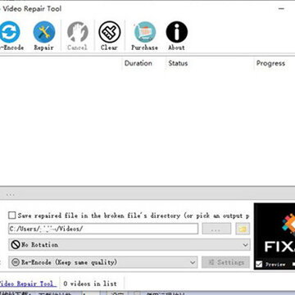The image size is (295, 295).
Task: Click the Settings button beside the encode dropdown
Action: point(225,262)
